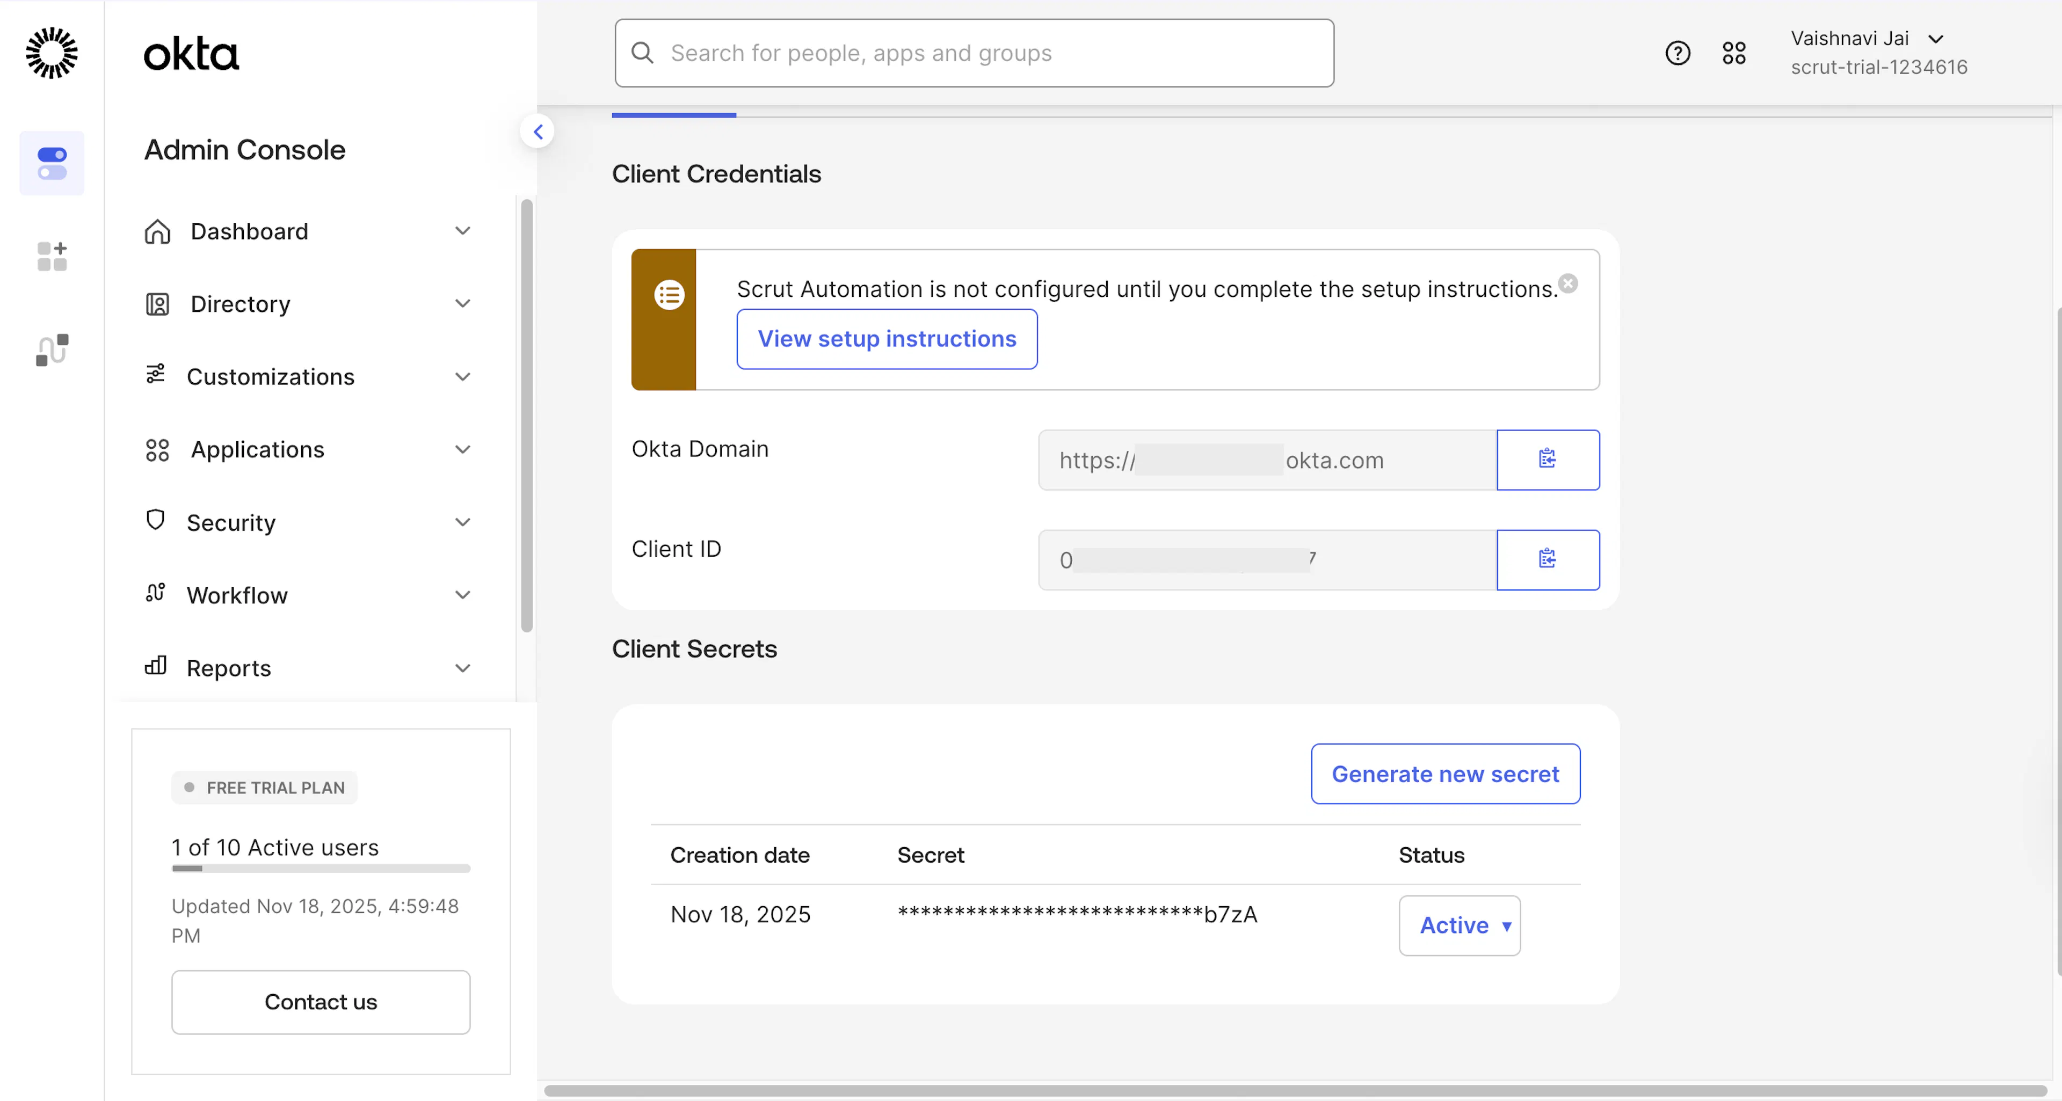This screenshot has width=2062, height=1101.
Task: Expand the Security section chevron
Action: 462,522
